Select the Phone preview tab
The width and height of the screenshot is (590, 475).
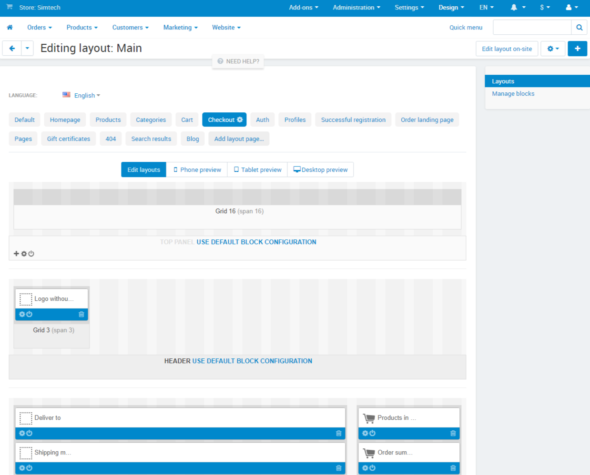click(x=197, y=170)
